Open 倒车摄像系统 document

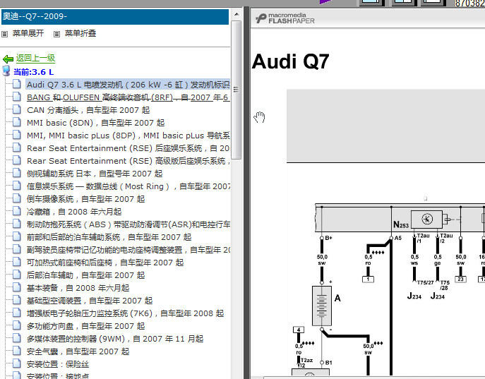point(85,199)
